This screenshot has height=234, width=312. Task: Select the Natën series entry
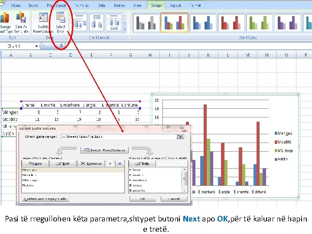tap(73, 185)
